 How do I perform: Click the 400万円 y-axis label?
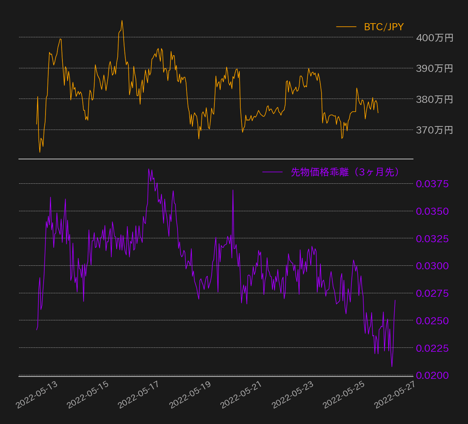tap(434, 38)
